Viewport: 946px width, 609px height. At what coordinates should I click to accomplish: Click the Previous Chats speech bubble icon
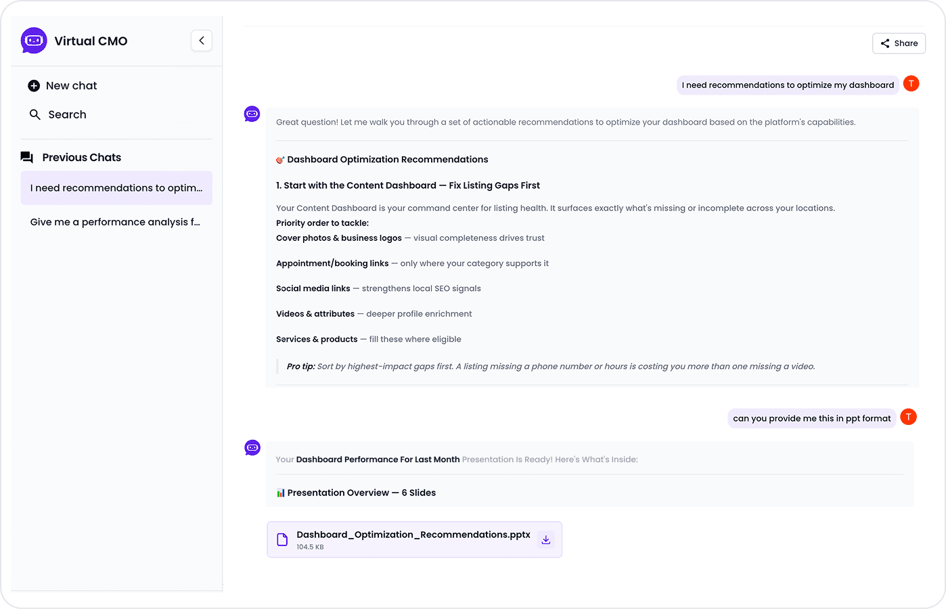27,158
